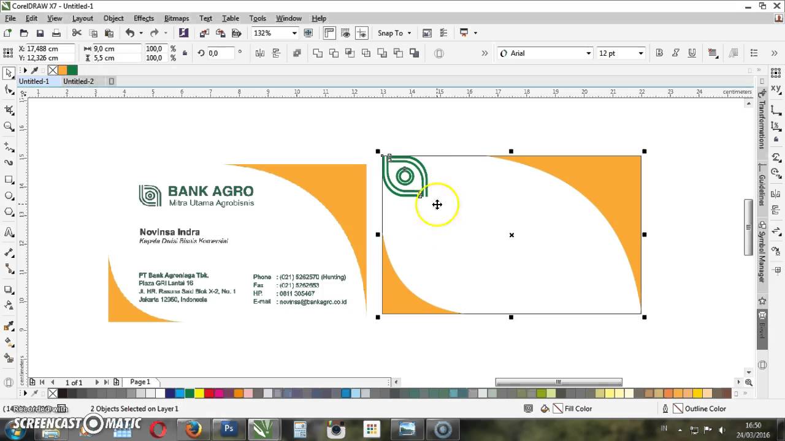
Task: Select the Polygon tool
Action: pos(9,213)
